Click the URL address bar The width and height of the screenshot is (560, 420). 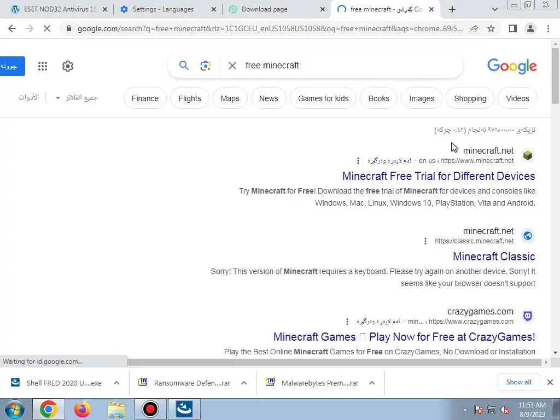[x=270, y=28]
